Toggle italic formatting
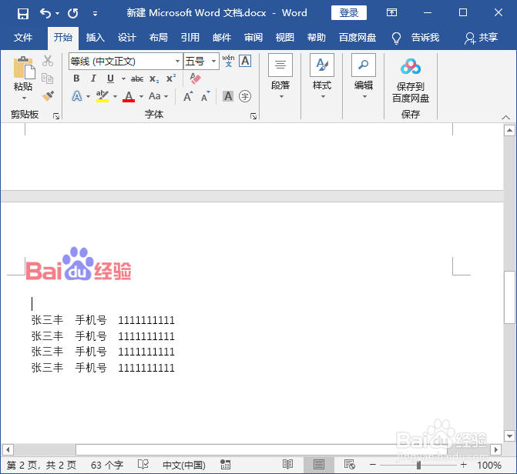Image resolution: width=517 pixels, height=474 pixels. coord(93,78)
